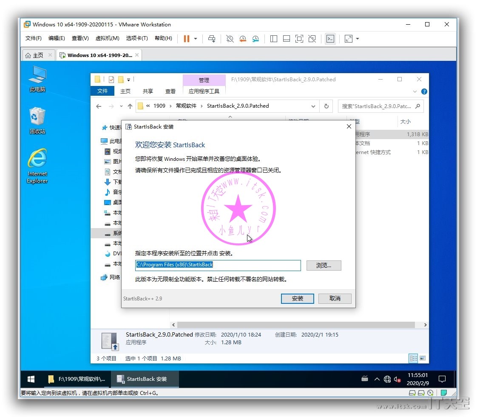This screenshot has width=477, height=417.
Task: Expand the address bar history dropdown
Action: (x=313, y=106)
